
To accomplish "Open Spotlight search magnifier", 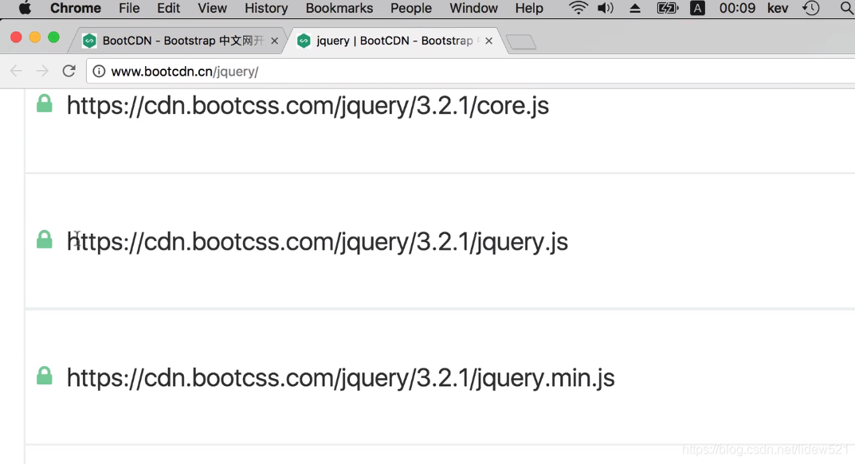I will [x=847, y=8].
